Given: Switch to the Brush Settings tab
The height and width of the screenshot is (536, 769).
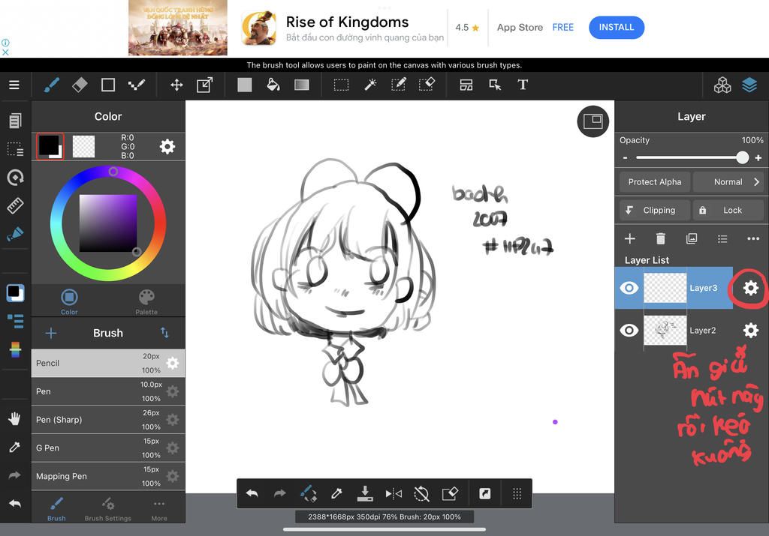Looking at the screenshot, I should [108, 509].
